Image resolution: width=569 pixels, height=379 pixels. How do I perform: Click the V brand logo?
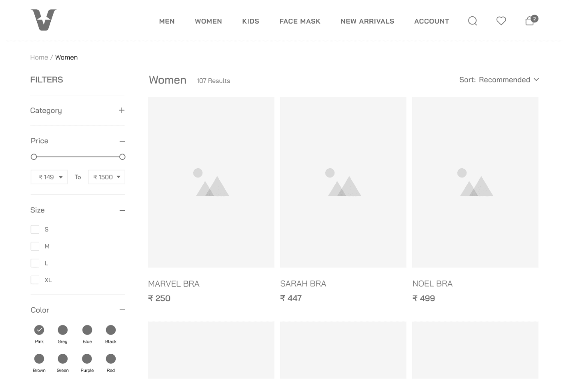[x=44, y=20]
